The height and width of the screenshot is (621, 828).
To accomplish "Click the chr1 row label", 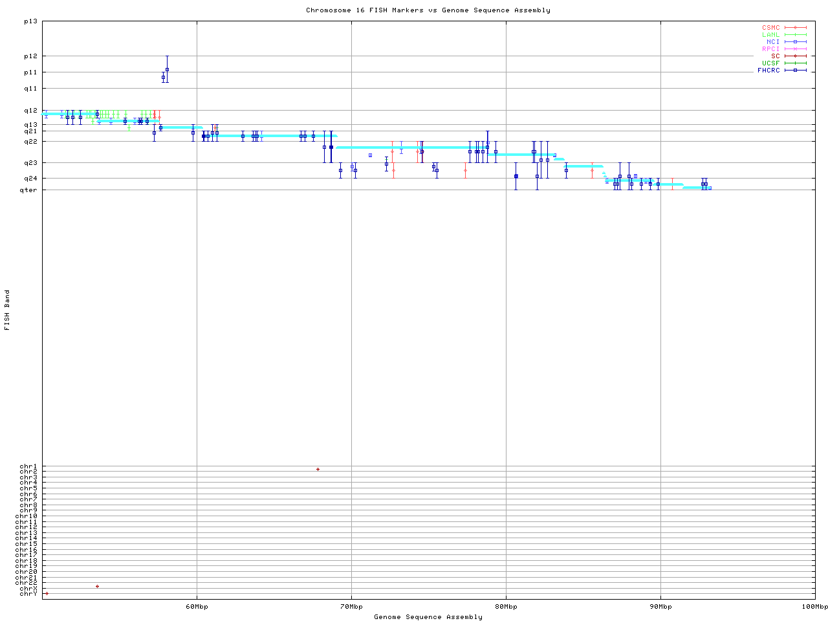I will pyautogui.click(x=28, y=466).
